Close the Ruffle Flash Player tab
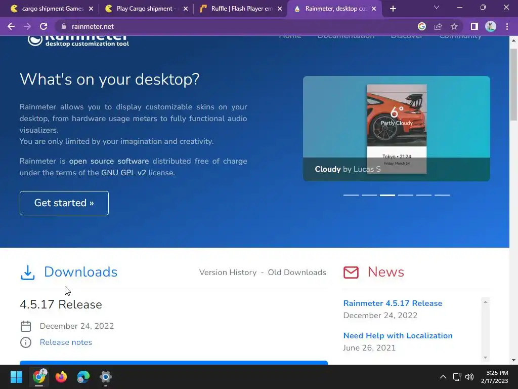Viewport: 518px width, 389px height. click(280, 9)
